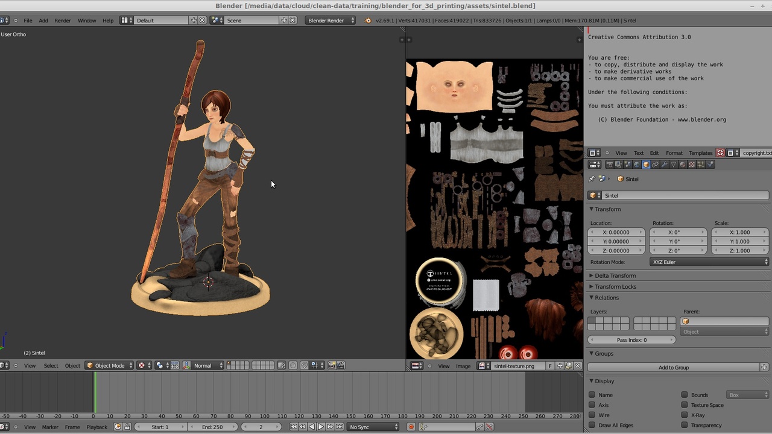Expand the Delta Transform panel
Screen dimensions: 772x434
(615, 275)
